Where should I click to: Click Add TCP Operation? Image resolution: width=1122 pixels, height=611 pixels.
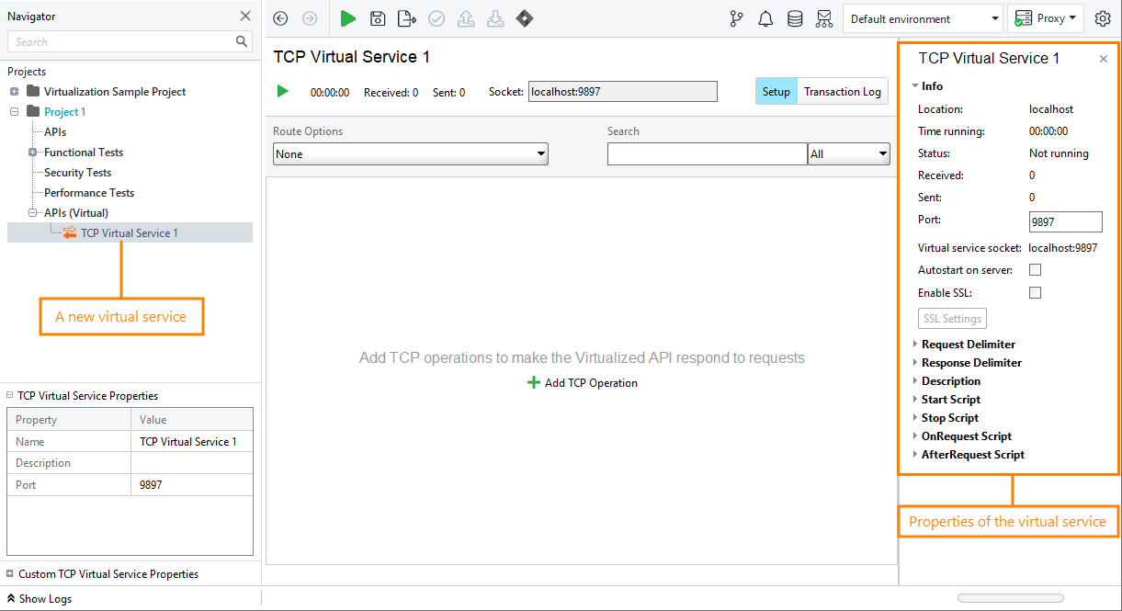click(x=582, y=382)
